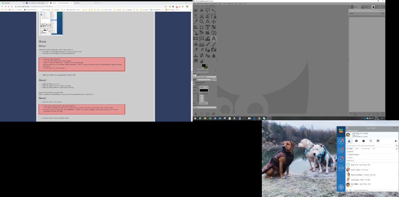Select the Crop tool in GIMP toolbox
399x197 pixels.
pos(201,27)
